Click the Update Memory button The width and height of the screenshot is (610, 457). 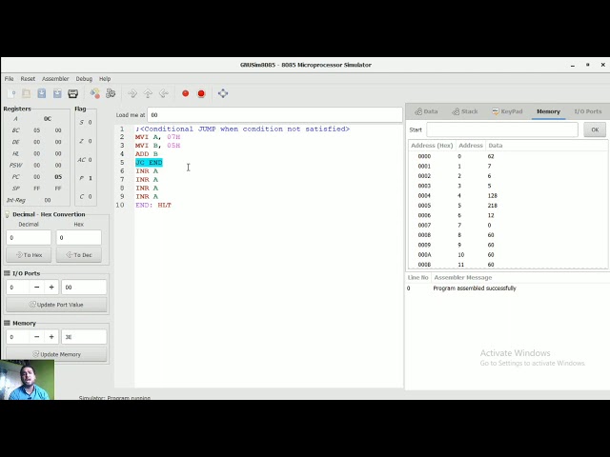click(56, 354)
